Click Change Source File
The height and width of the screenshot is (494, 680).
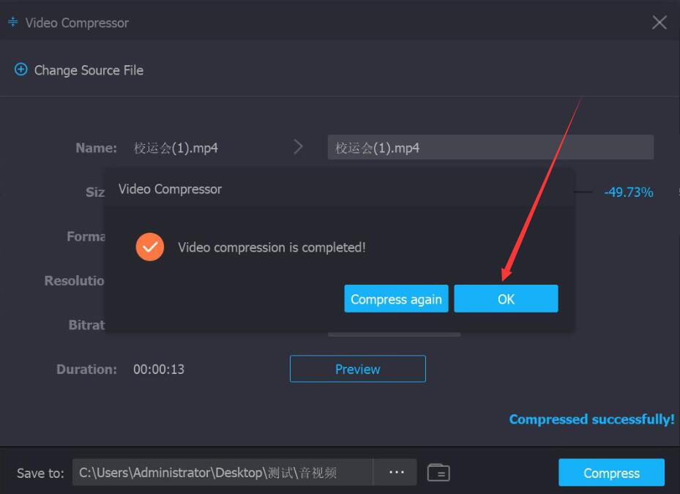click(89, 70)
